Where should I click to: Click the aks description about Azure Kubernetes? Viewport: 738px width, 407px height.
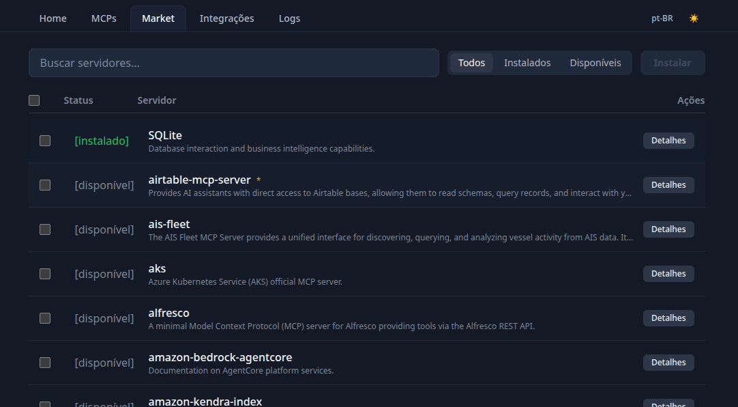[x=246, y=282]
